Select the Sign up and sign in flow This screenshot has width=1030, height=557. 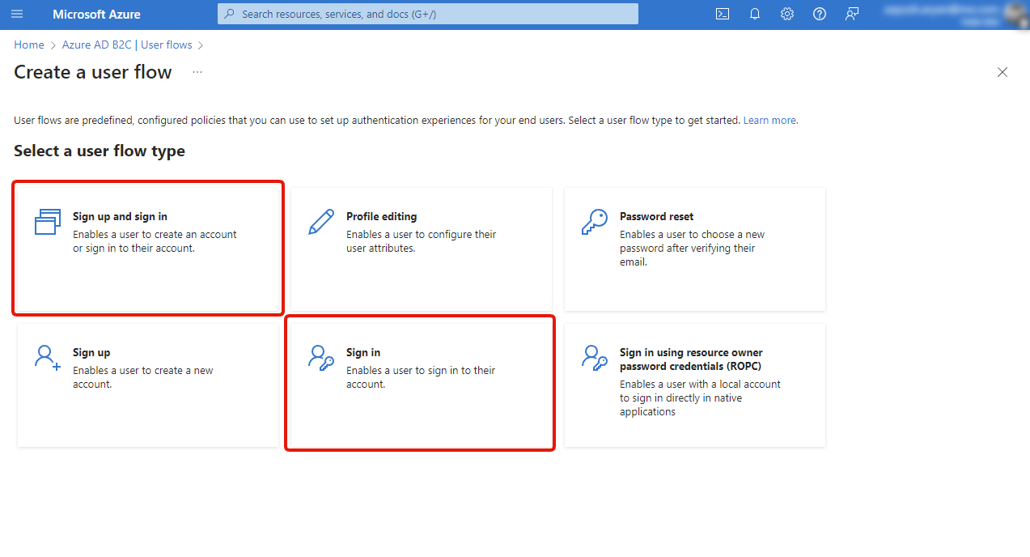(x=147, y=248)
